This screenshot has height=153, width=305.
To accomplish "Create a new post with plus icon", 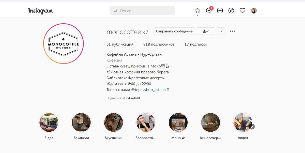I will 220,11.
